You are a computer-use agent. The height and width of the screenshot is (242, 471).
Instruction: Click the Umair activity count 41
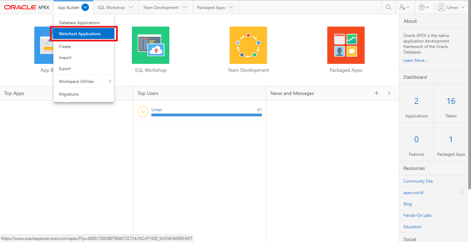click(x=259, y=110)
